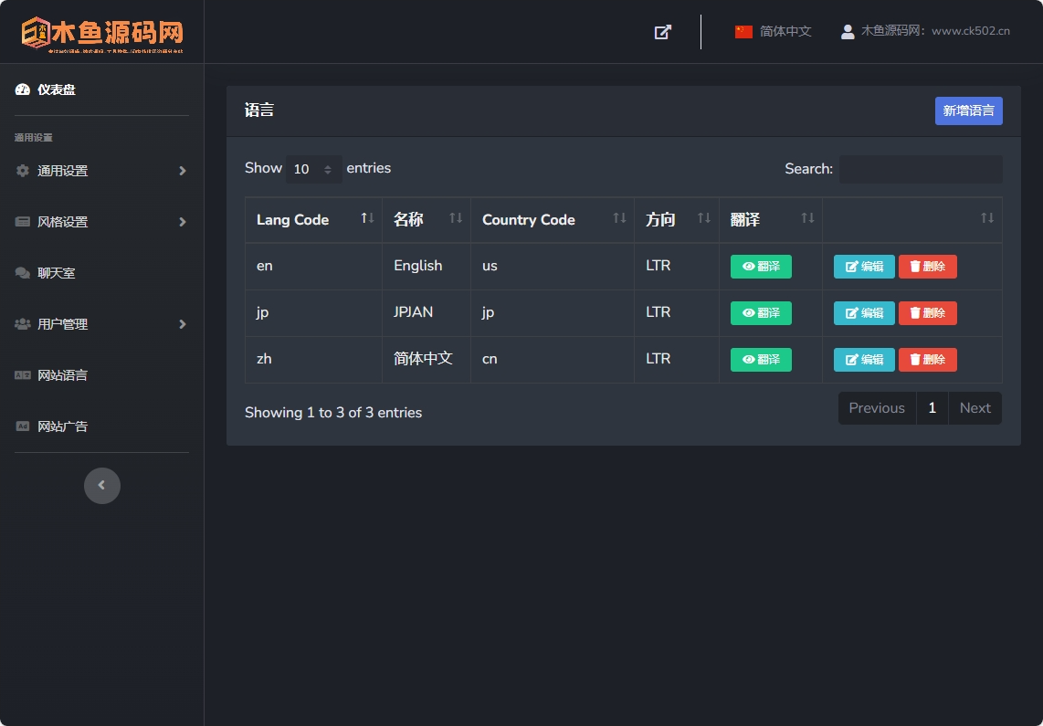Click the 木鱼源码网 logo
The height and width of the screenshot is (726, 1043).
pos(101,33)
